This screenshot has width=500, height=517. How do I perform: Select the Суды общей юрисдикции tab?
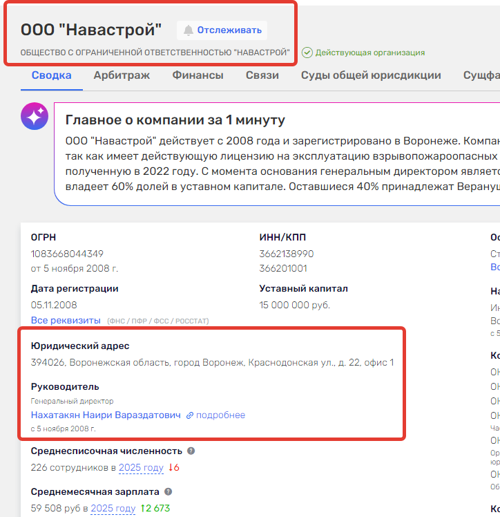click(x=371, y=75)
